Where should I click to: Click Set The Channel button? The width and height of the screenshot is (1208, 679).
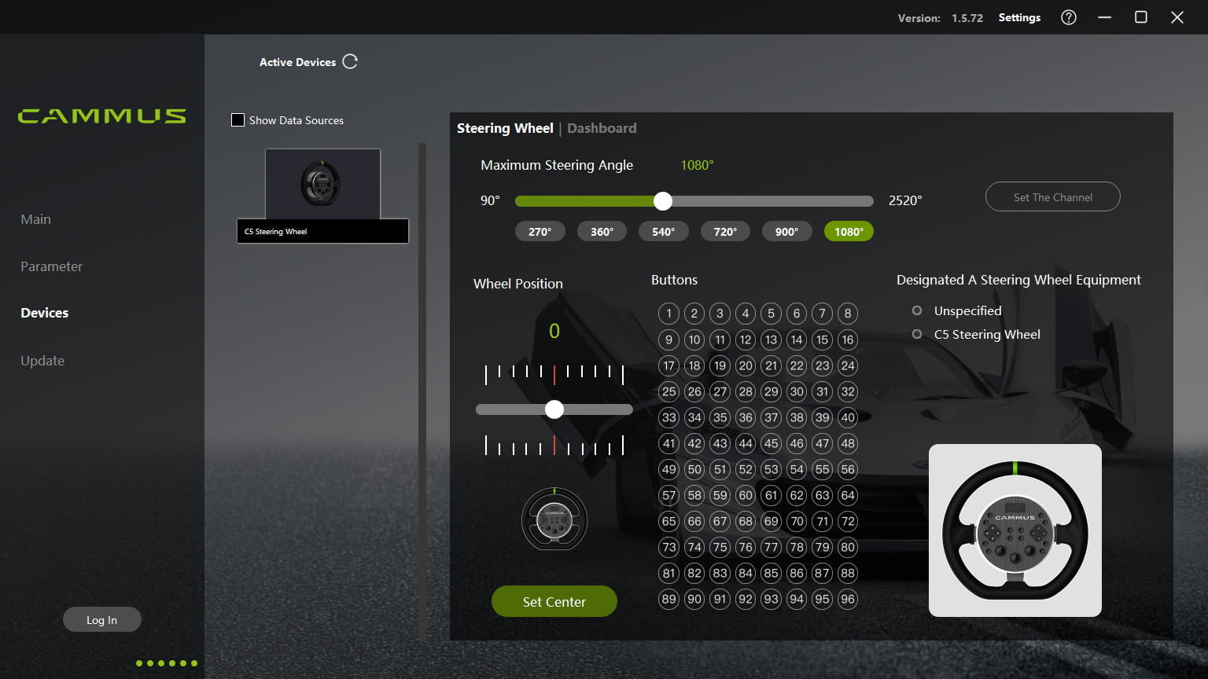coord(1052,196)
